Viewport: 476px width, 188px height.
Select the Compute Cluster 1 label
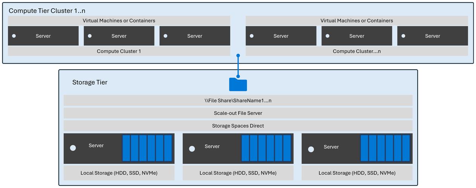pyautogui.click(x=119, y=51)
